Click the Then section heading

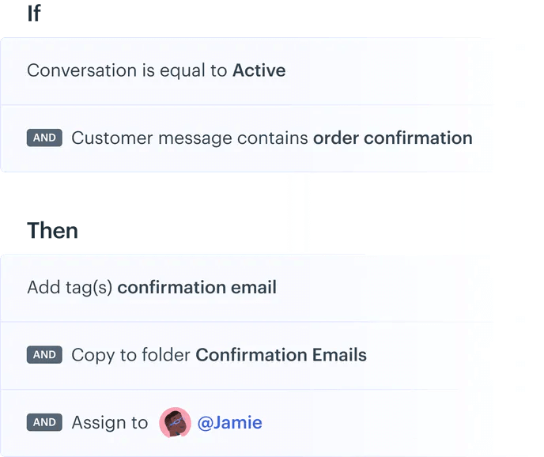point(52,230)
